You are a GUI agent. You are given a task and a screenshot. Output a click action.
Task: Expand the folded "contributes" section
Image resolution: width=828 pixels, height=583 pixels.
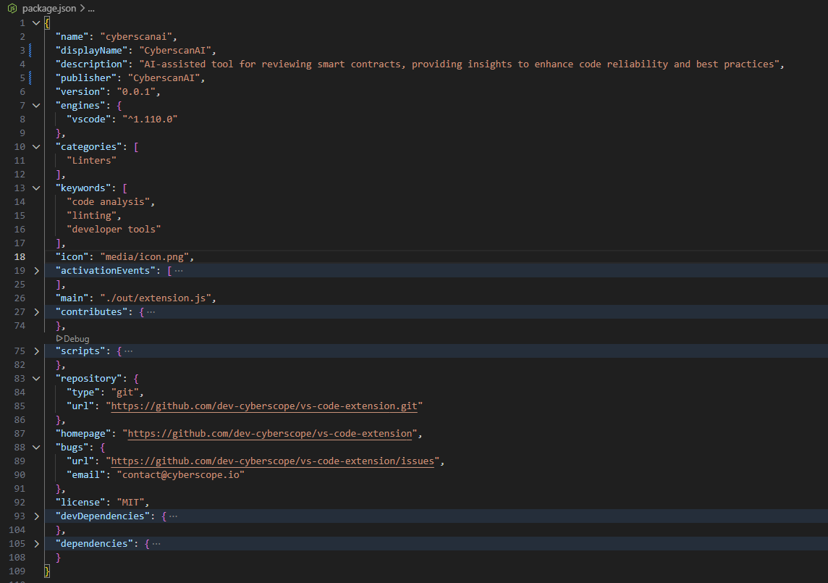click(36, 312)
